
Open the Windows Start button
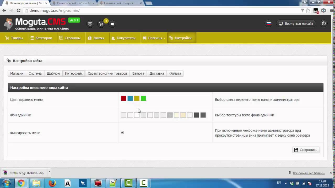pos(6,183)
